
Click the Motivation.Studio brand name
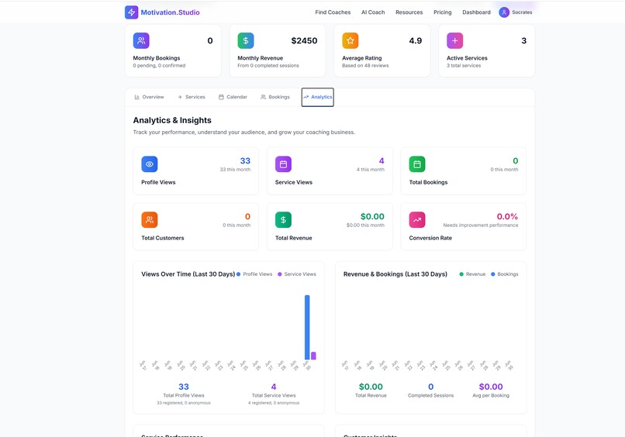[x=170, y=12]
